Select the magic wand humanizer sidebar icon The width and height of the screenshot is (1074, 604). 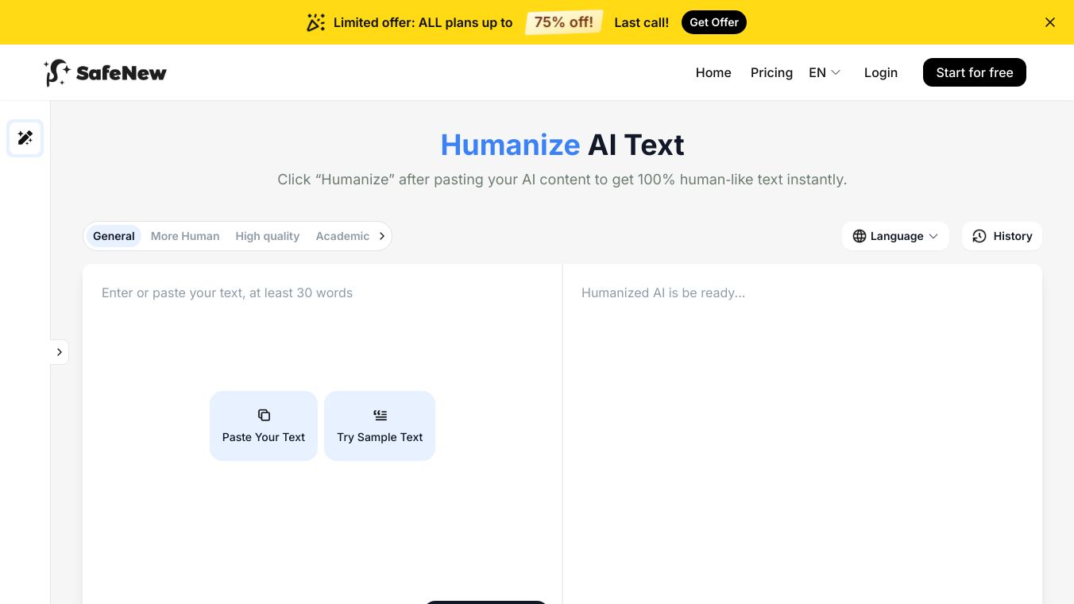pos(25,138)
